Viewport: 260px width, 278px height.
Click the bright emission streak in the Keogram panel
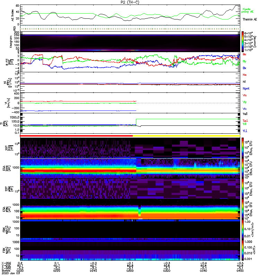point(113,50)
